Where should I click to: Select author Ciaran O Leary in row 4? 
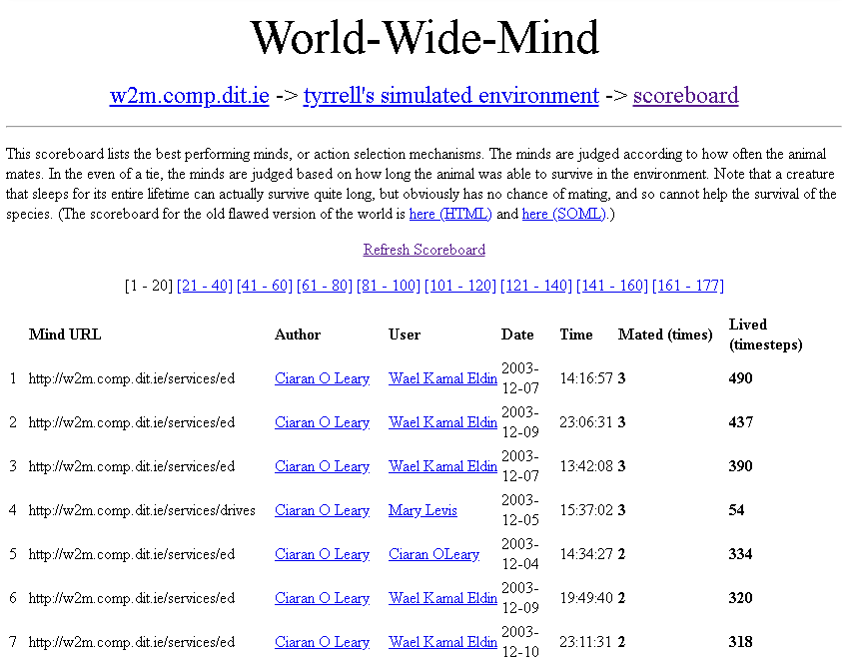322,510
